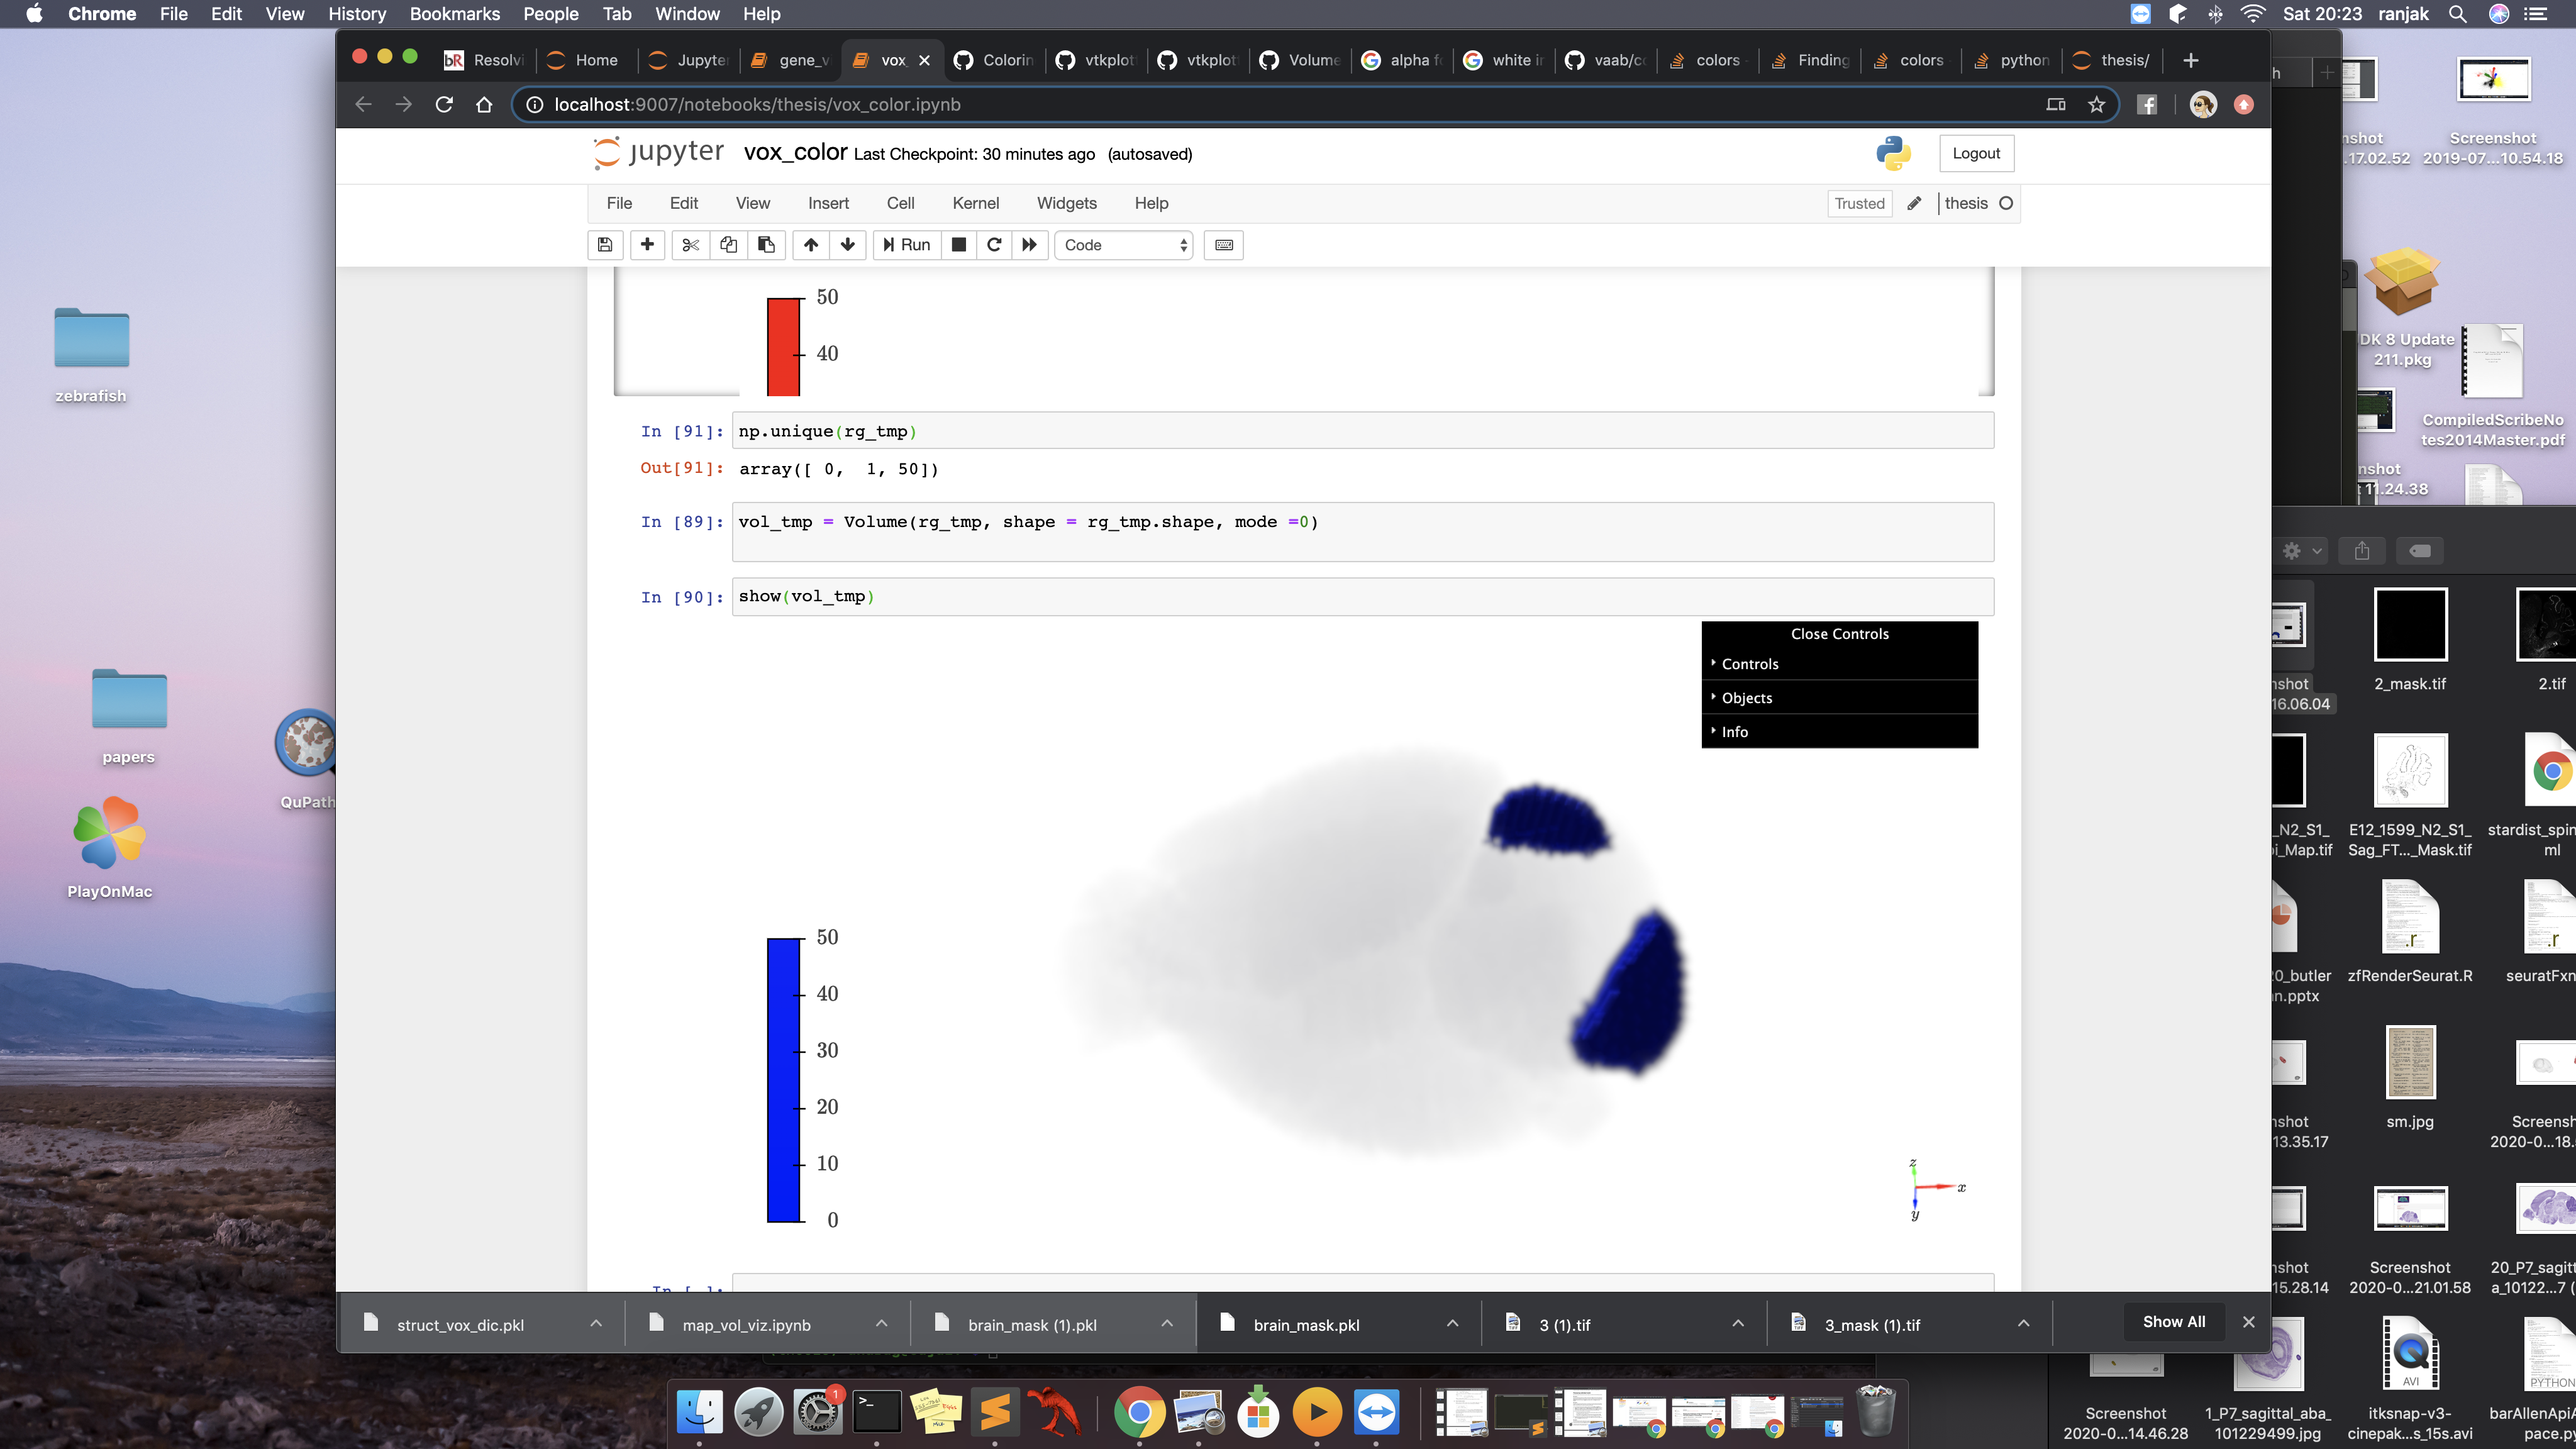Open Sublime Text from the Dock
The image size is (2576, 1449).
(x=994, y=1412)
